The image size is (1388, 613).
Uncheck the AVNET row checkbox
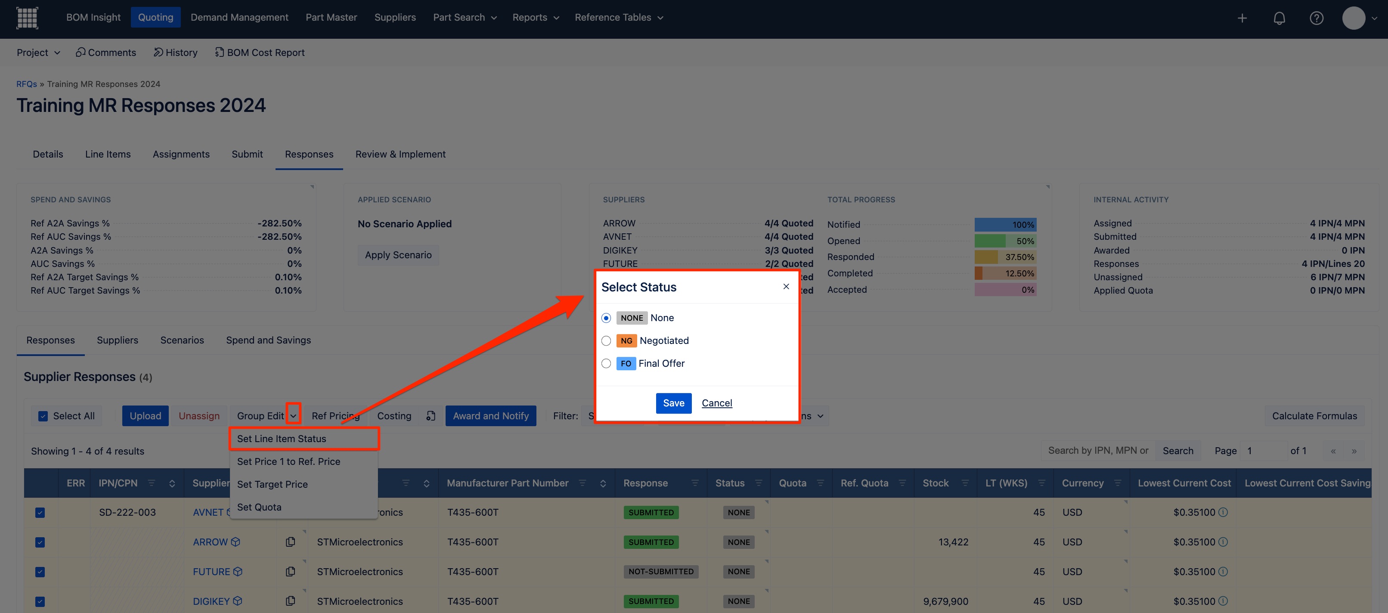[40, 512]
